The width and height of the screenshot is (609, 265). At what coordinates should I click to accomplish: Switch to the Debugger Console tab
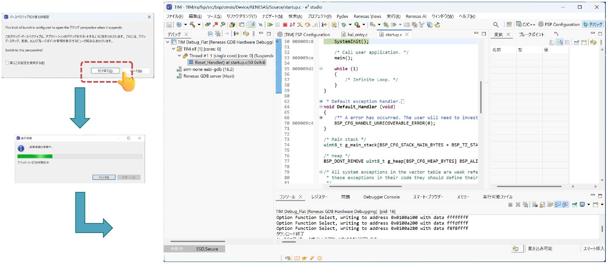(381, 197)
